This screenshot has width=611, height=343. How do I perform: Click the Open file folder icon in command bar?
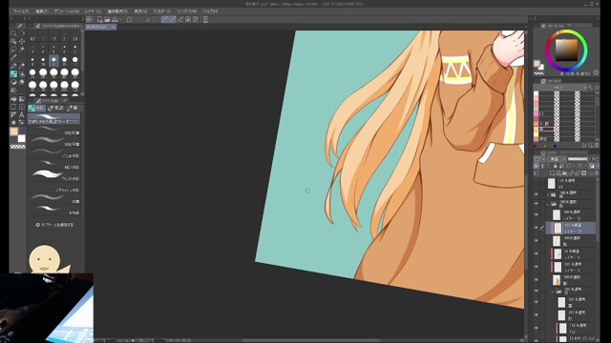107,19
